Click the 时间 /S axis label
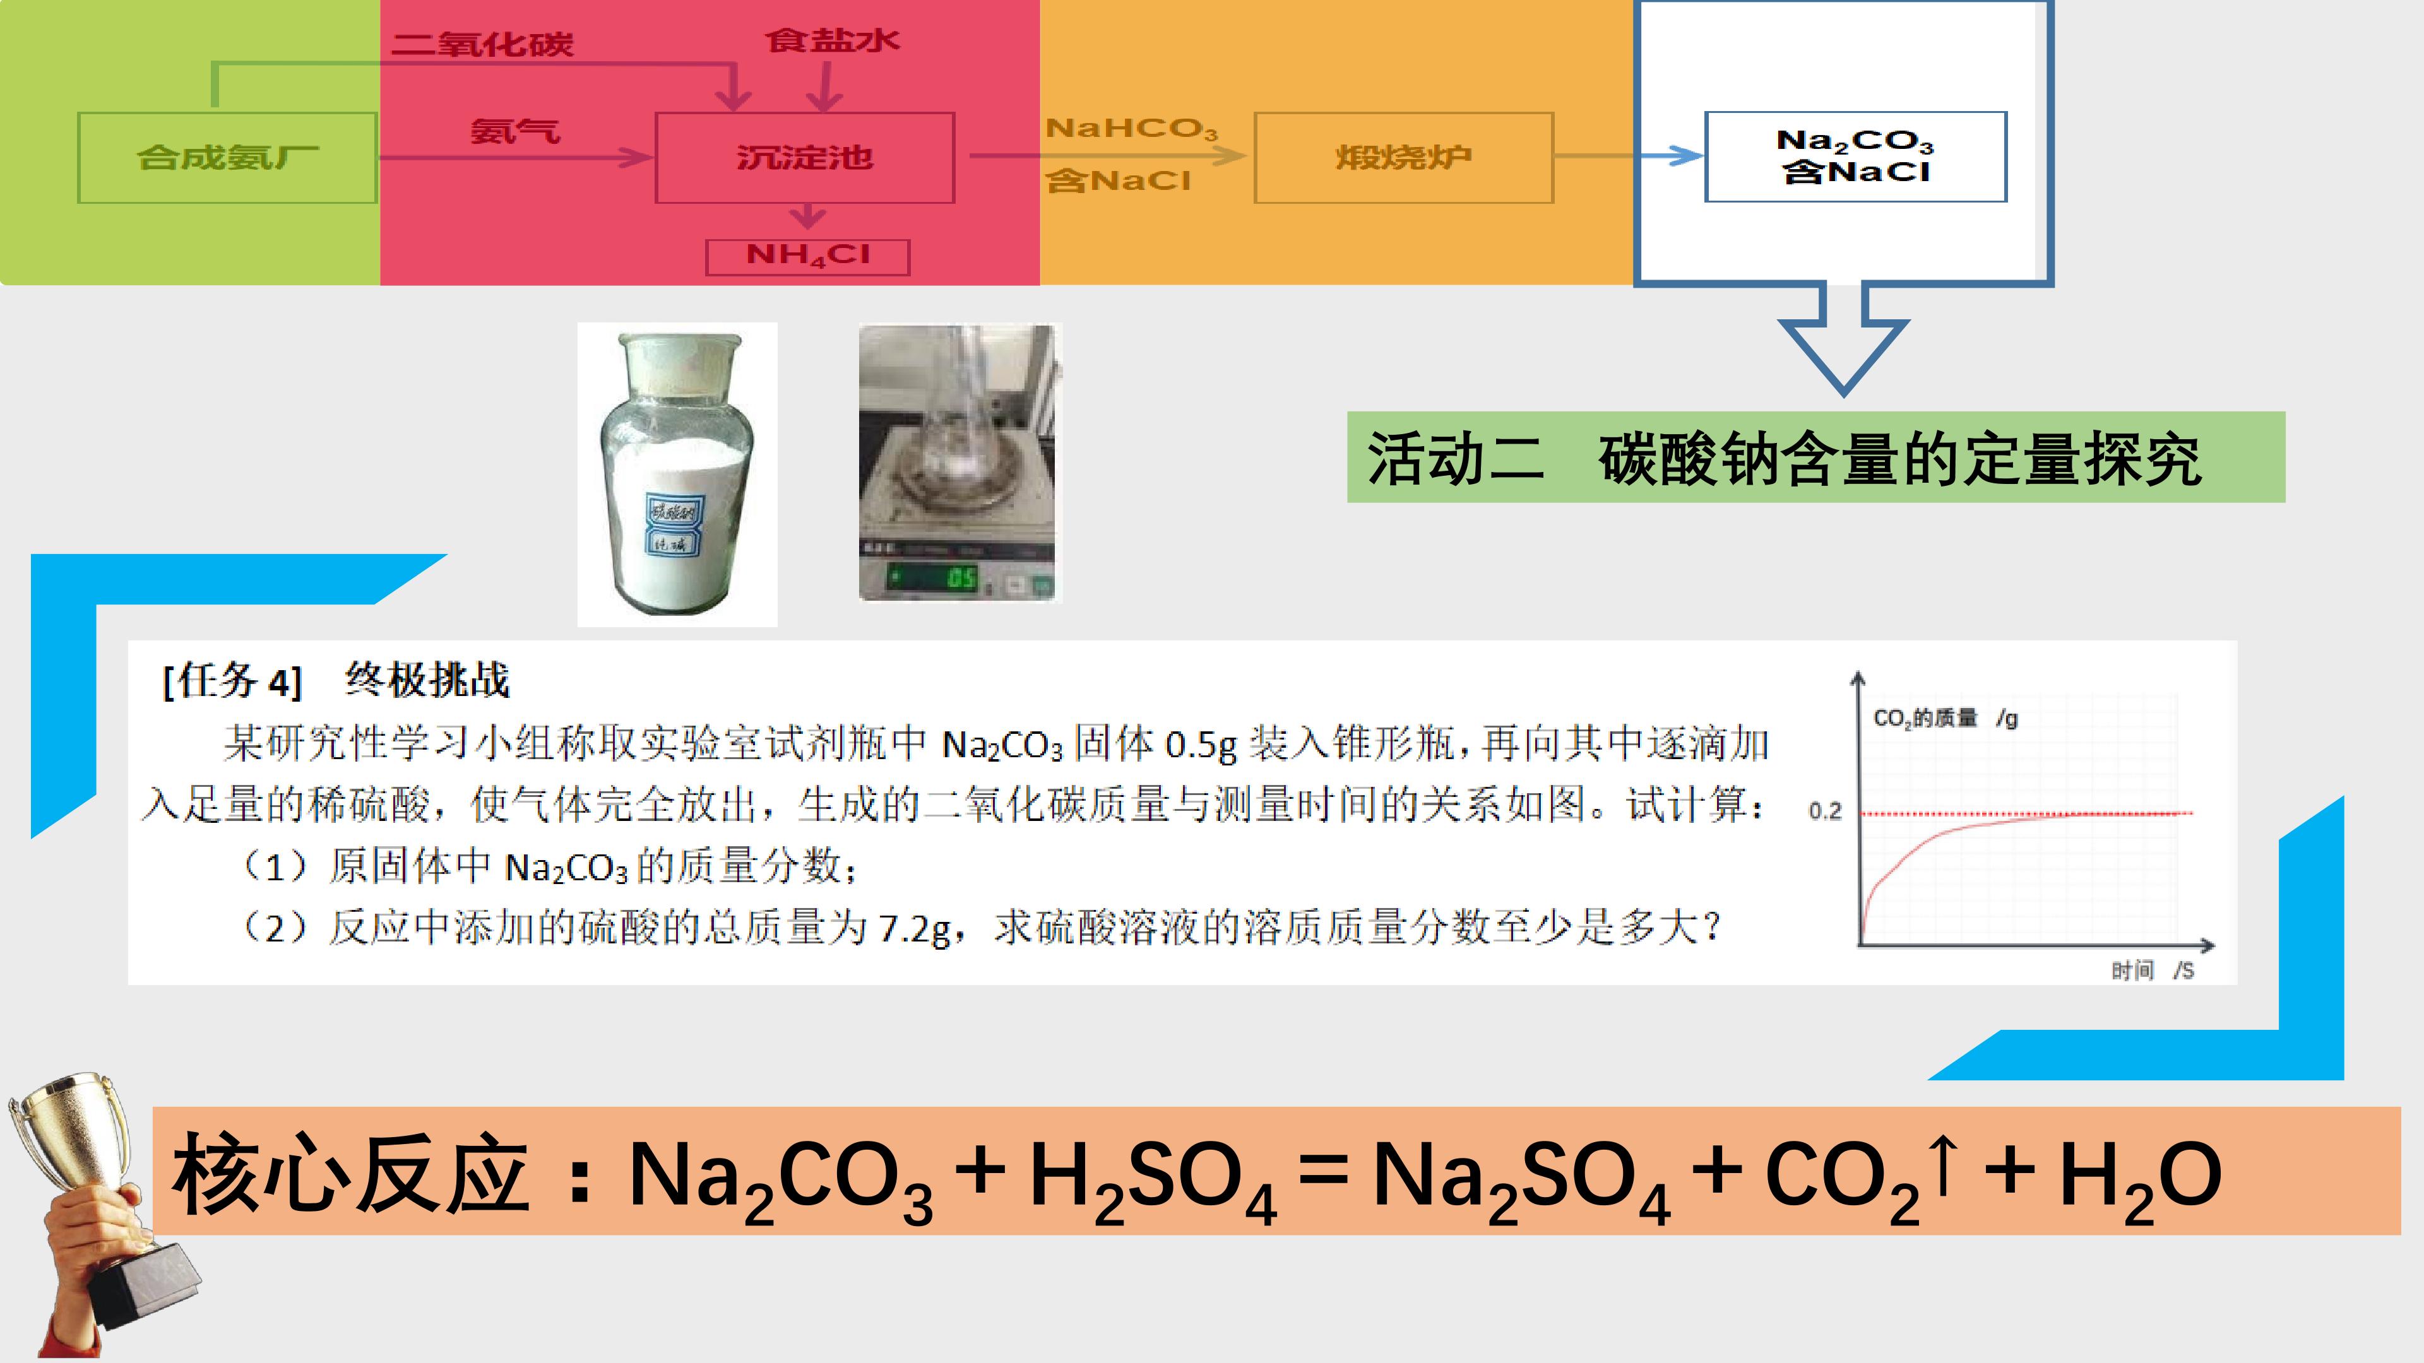 (x=2153, y=971)
